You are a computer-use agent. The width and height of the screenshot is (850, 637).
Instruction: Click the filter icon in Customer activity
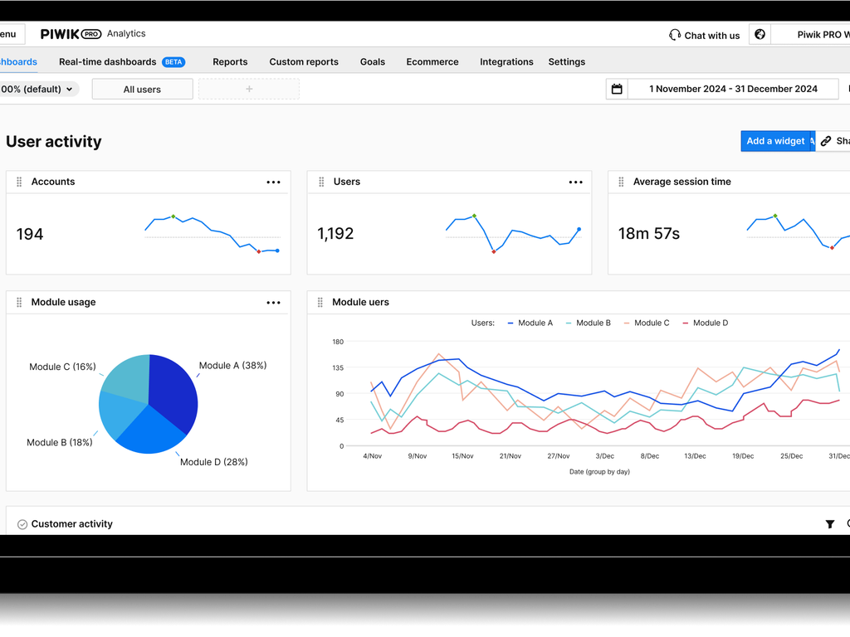click(x=830, y=524)
